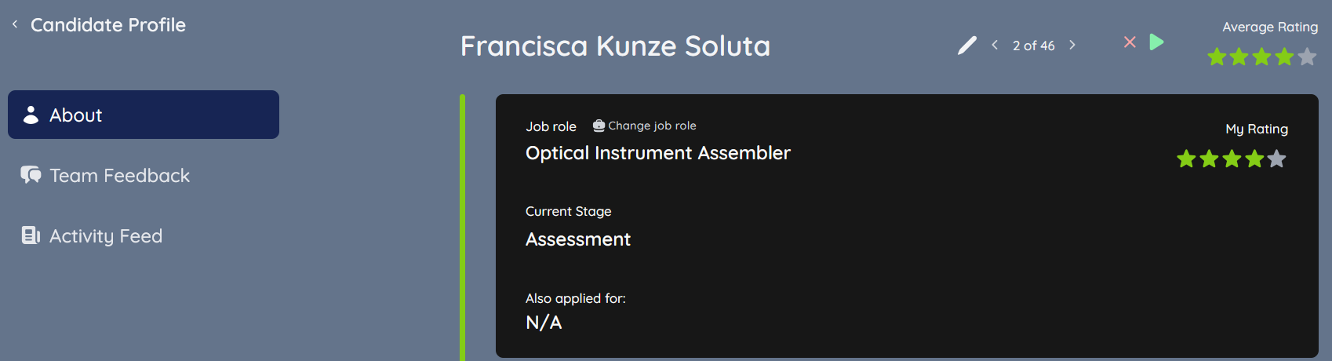Viewport: 1332px width, 361px height.
Task: Click the Change job role link
Action: coord(652,126)
